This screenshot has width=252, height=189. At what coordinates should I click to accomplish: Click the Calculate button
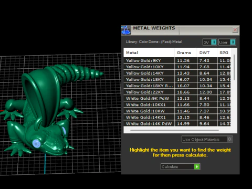point(181,166)
